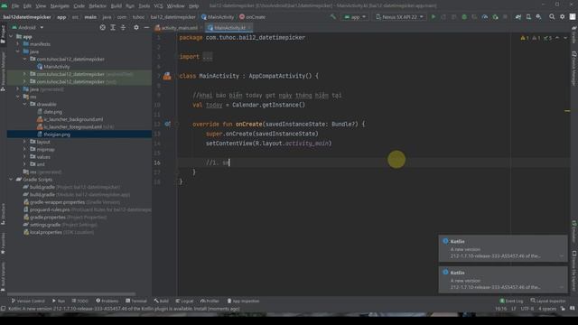Image resolution: width=578 pixels, height=325 pixels.
Task: Open the Logcat tool window button
Action: 184,301
